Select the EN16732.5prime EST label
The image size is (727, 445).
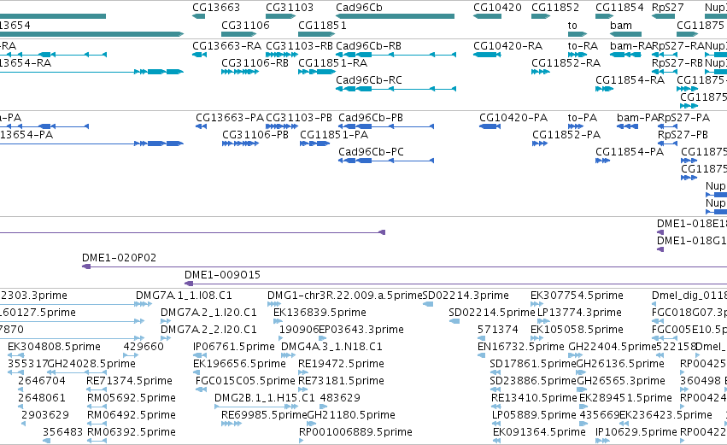(x=521, y=347)
